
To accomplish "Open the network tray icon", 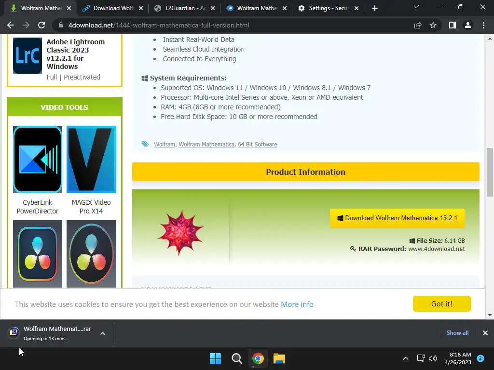I will 421,358.
